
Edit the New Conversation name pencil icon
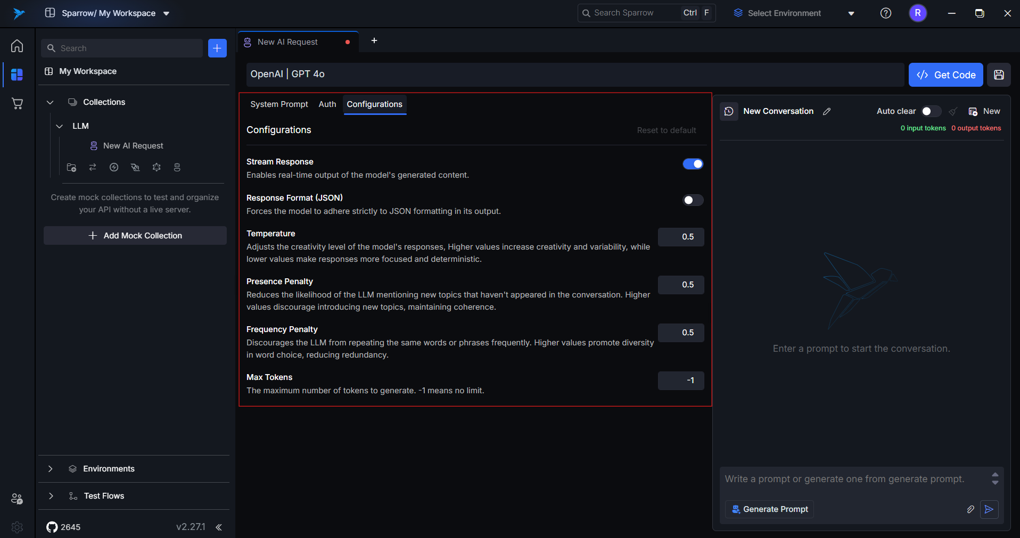827,111
